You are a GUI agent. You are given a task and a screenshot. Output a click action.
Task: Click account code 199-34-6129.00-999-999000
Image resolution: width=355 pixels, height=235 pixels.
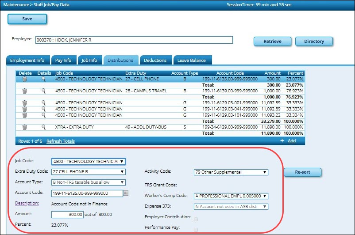pos(230,127)
